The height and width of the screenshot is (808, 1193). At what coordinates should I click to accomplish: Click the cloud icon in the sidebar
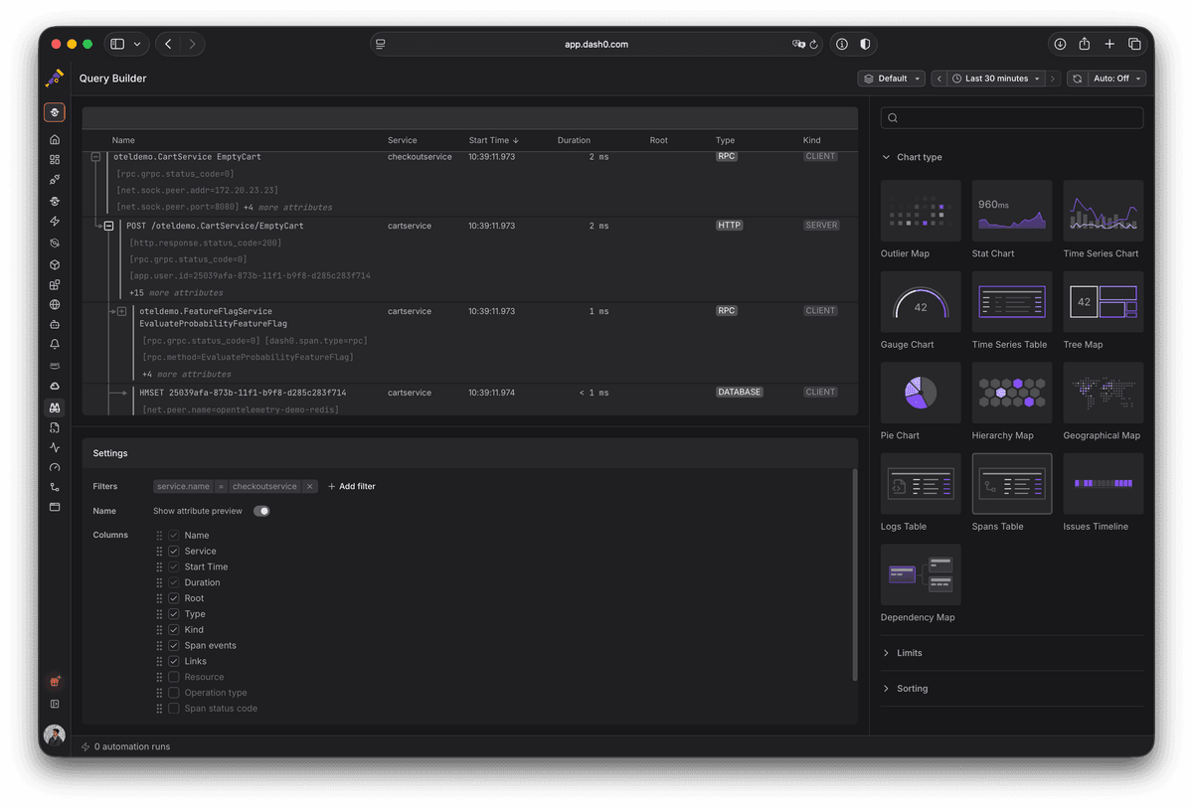(x=55, y=386)
